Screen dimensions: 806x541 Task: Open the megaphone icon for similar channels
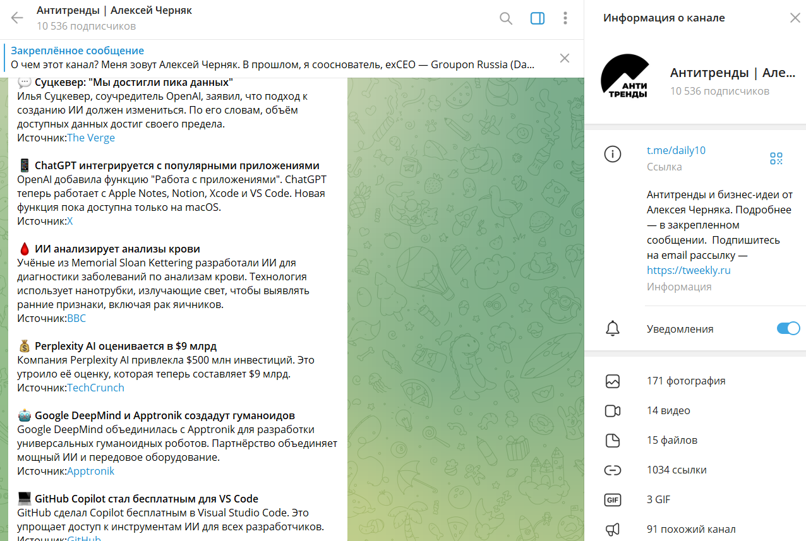(612, 530)
